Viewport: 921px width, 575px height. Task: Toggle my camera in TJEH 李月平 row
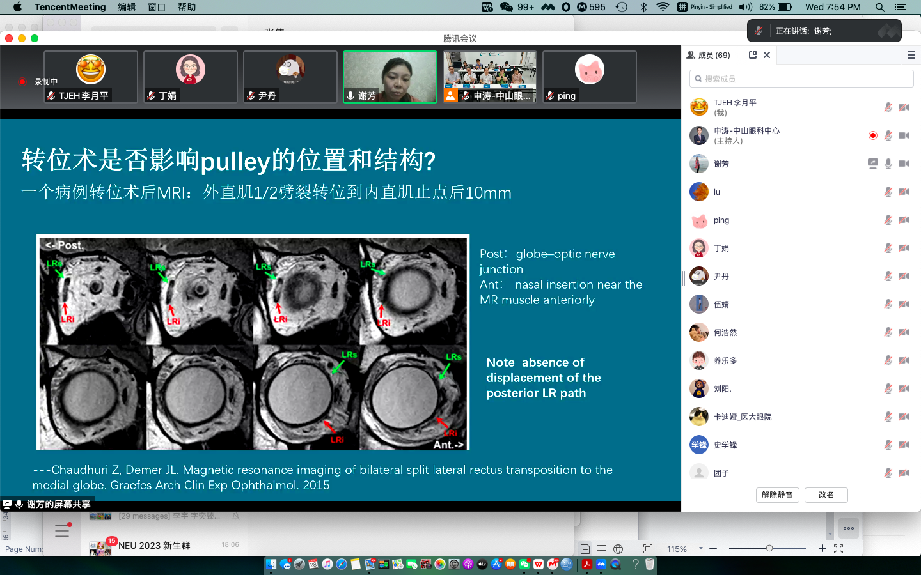(904, 107)
